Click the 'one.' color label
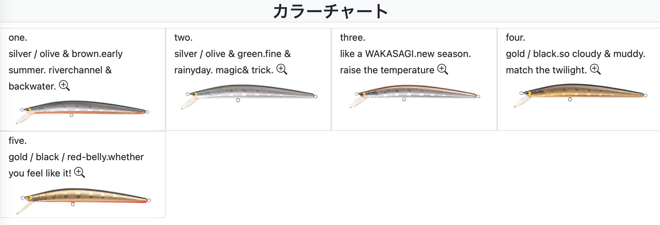The width and height of the screenshot is (660, 225). coord(18,37)
